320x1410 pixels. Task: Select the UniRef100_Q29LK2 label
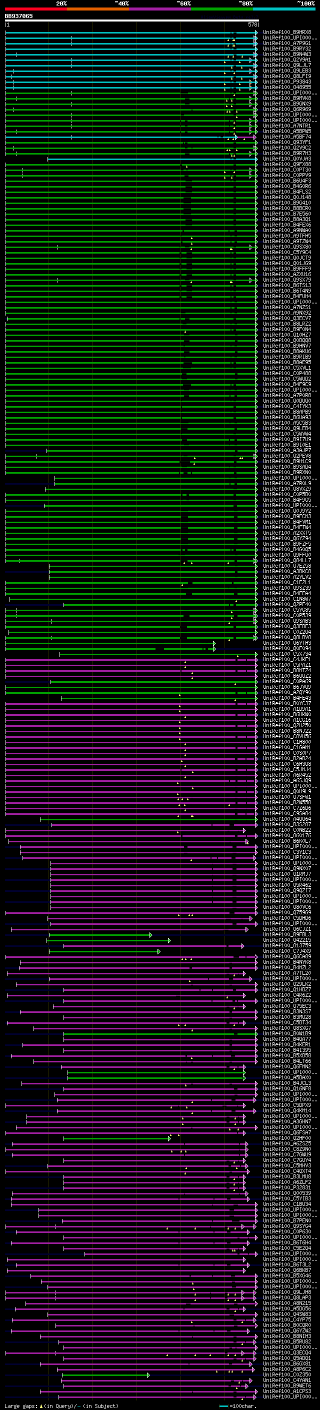click(x=287, y=984)
